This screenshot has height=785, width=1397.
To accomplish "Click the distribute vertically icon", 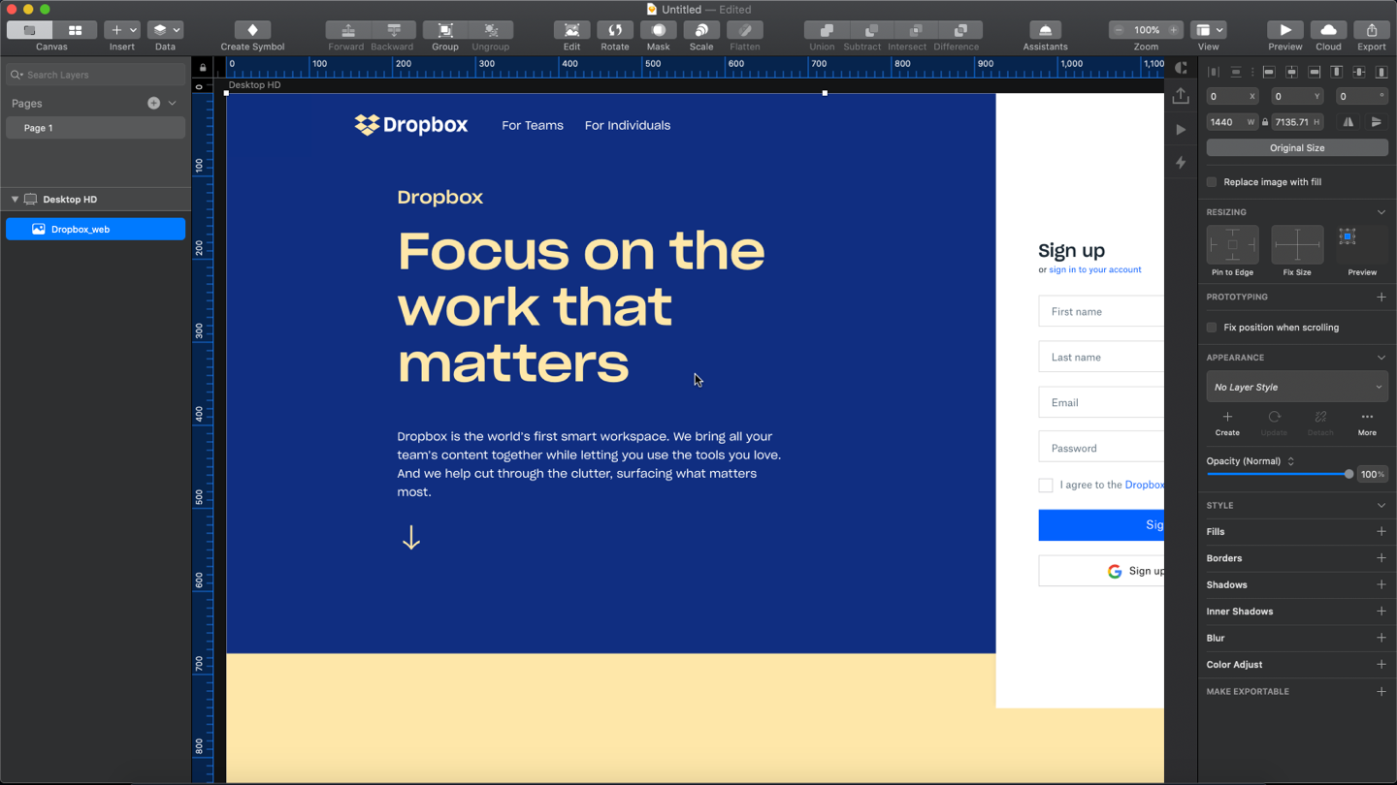I will point(1236,72).
